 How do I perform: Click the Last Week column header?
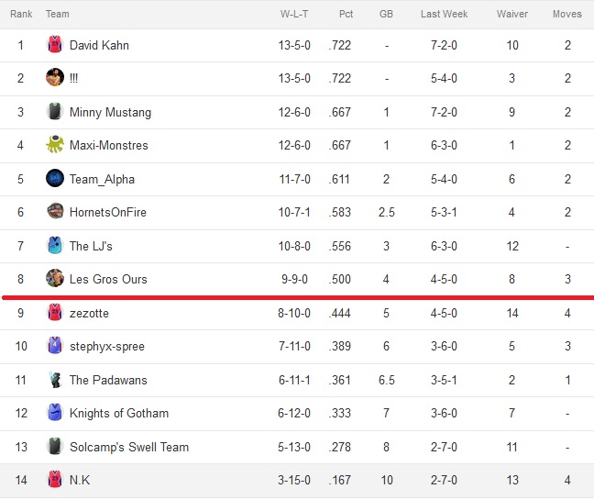[444, 14]
